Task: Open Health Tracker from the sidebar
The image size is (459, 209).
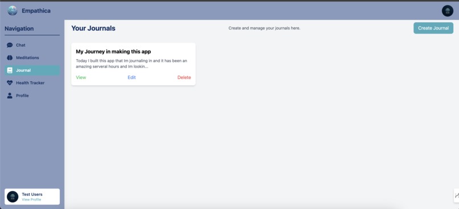Action: (32, 83)
